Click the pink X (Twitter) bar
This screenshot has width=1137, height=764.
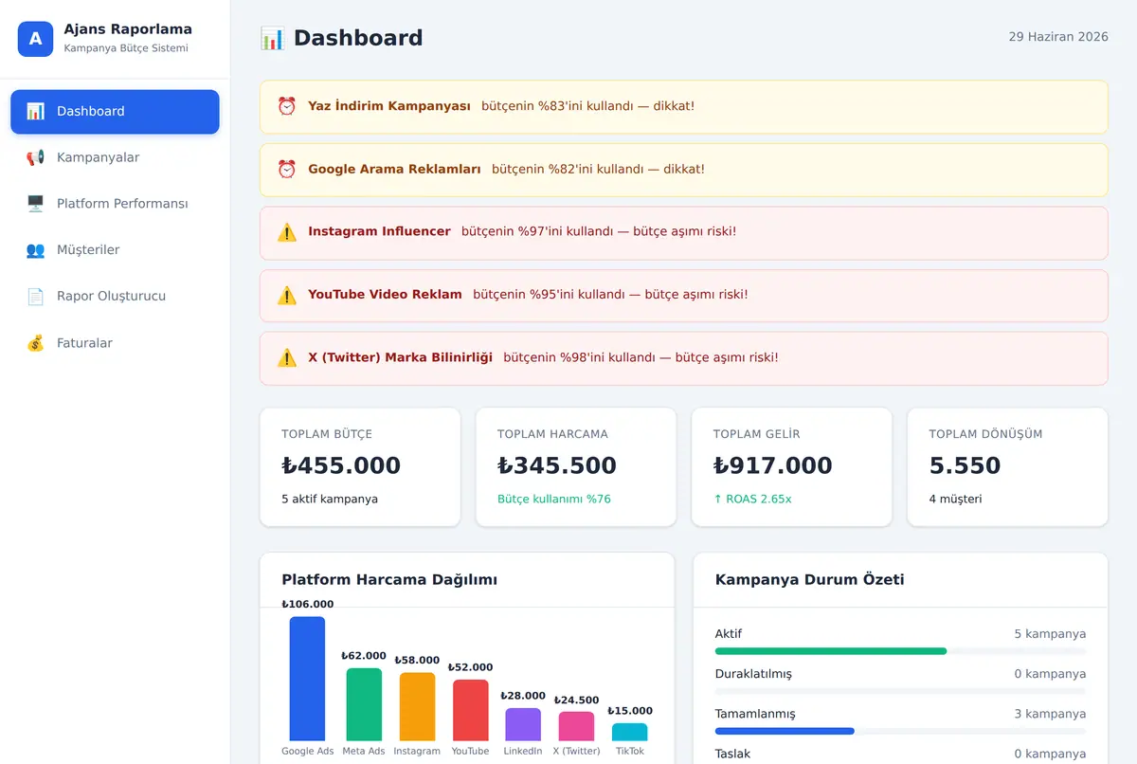(x=576, y=726)
